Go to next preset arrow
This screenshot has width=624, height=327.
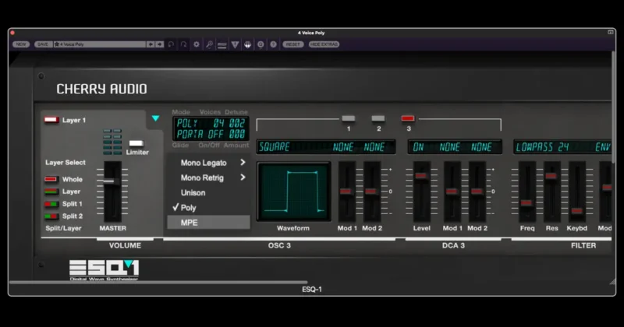159,44
